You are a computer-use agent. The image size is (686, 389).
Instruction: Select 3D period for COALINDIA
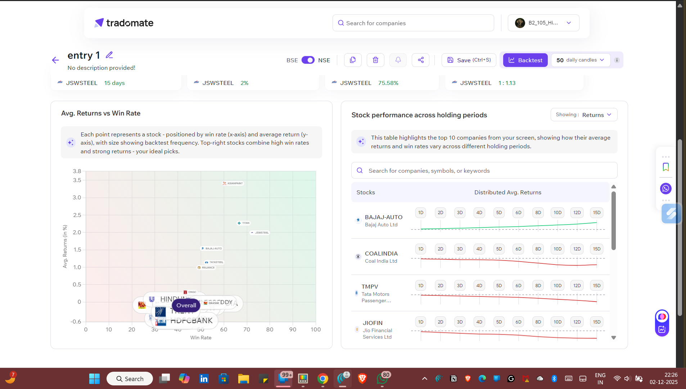(x=460, y=249)
